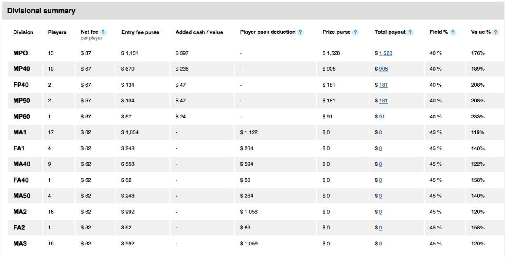Click the Added cash / value column header

pos(199,32)
